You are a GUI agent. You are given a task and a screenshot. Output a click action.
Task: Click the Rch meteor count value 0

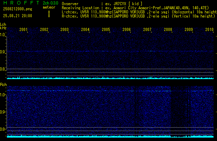(49, 16)
